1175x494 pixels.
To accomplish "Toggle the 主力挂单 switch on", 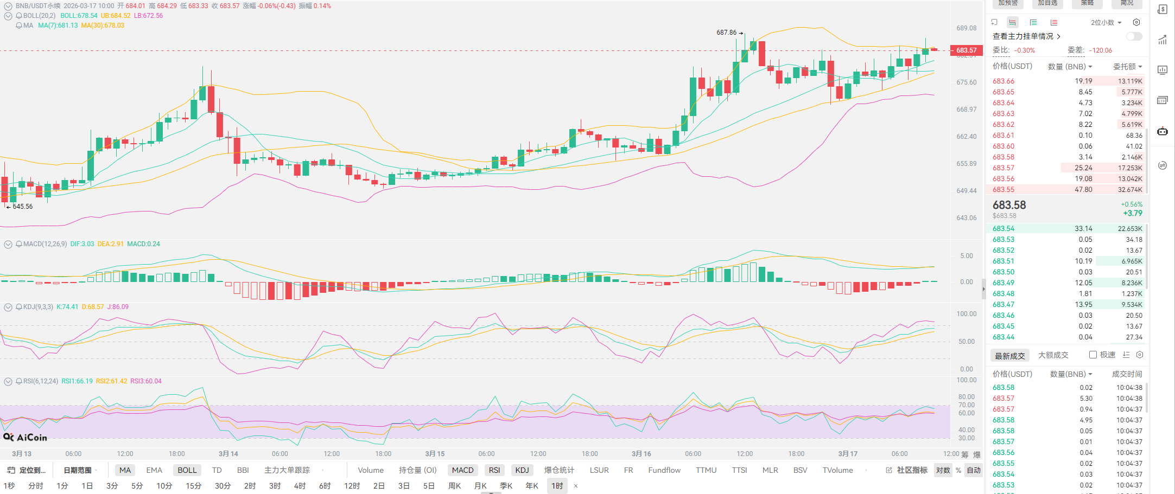I will (x=1134, y=36).
